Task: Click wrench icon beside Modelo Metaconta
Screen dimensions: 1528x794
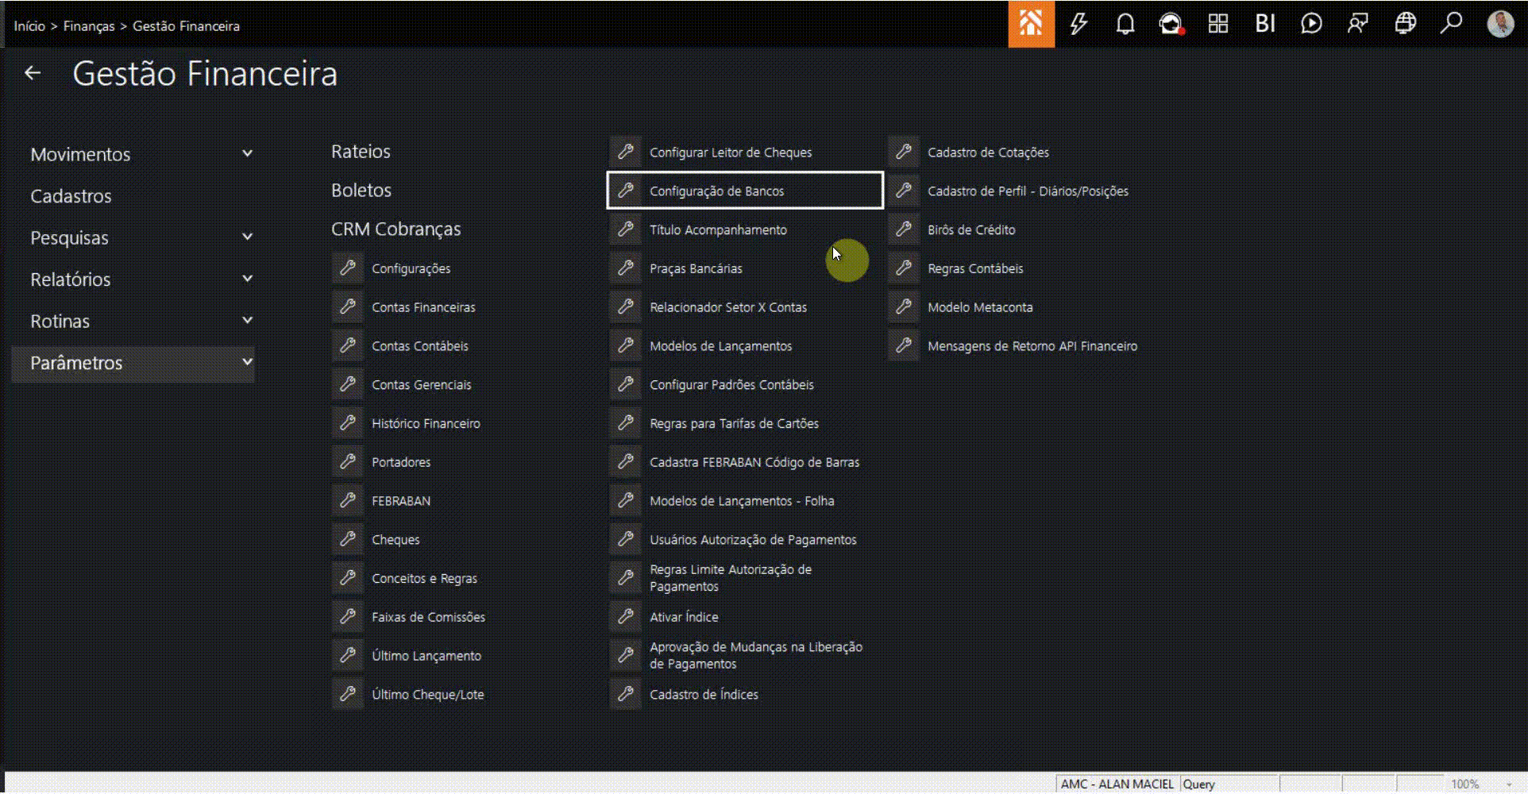Action: (x=904, y=307)
